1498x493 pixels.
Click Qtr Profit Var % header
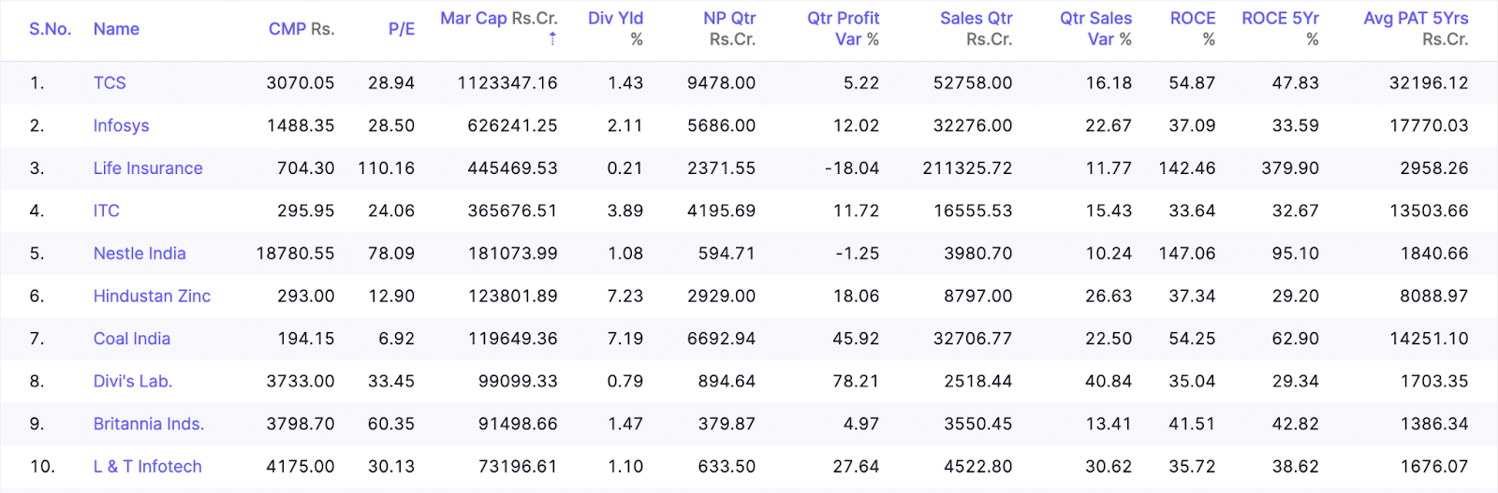843,28
